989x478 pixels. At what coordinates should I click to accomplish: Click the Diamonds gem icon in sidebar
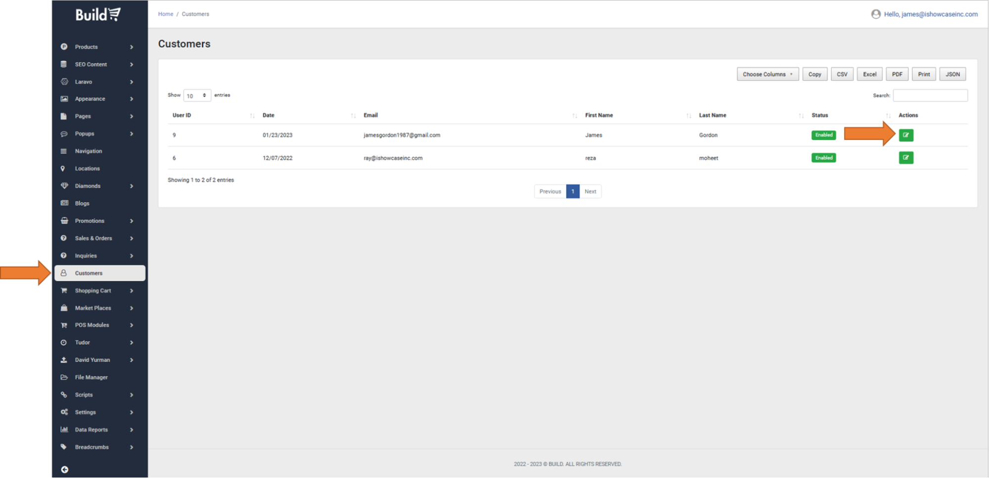tap(64, 186)
